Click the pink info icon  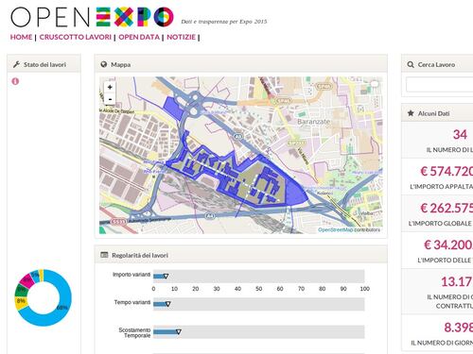(15, 81)
